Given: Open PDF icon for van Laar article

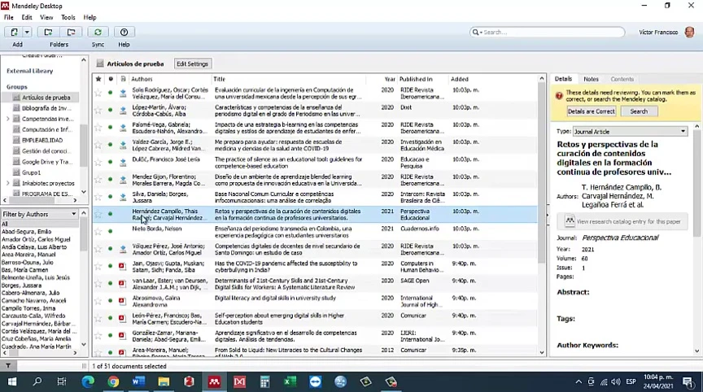Looking at the screenshot, I should (x=122, y=283).
